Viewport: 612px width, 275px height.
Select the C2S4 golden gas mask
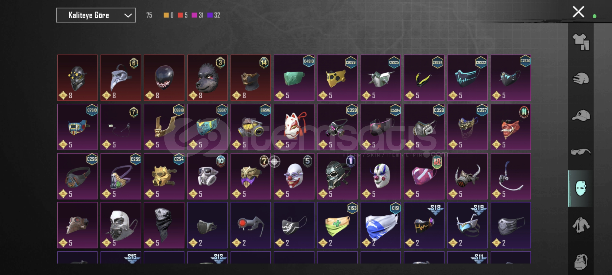coord(164,176)
